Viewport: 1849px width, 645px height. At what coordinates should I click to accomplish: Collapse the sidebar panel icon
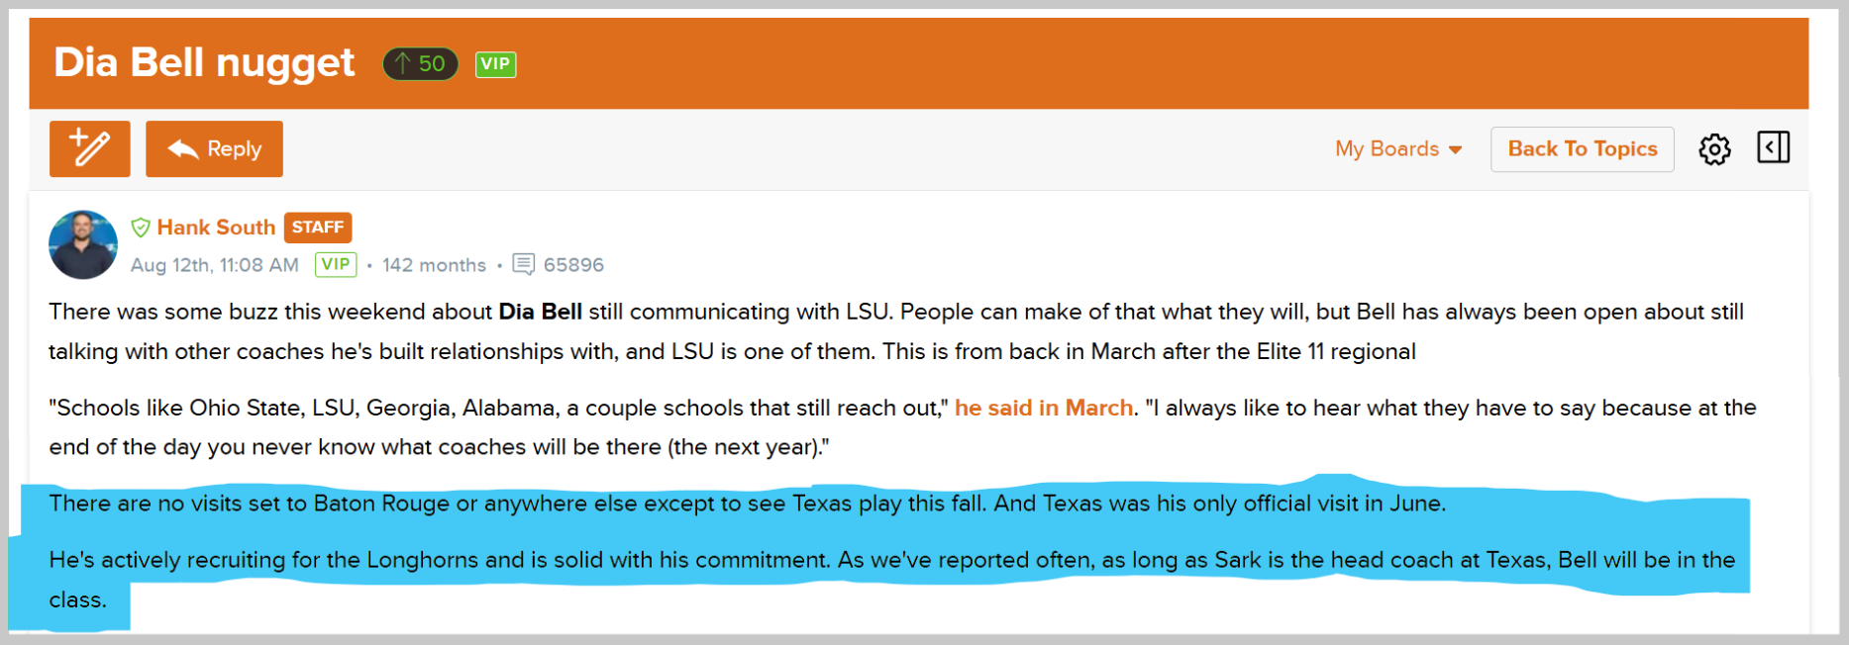[1773, 147]
